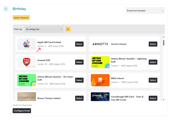171x120 pixels.
Task: Click the yellow Azteco Bitcoin Voucher thumbnail
Action: (100, 62)
